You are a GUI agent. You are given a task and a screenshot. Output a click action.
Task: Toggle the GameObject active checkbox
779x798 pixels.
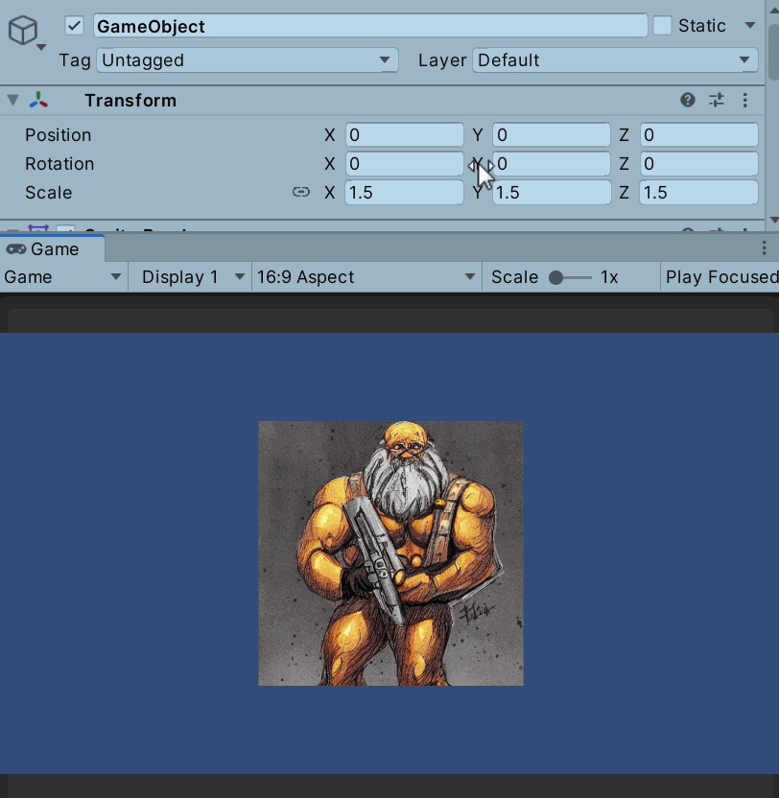74,26
